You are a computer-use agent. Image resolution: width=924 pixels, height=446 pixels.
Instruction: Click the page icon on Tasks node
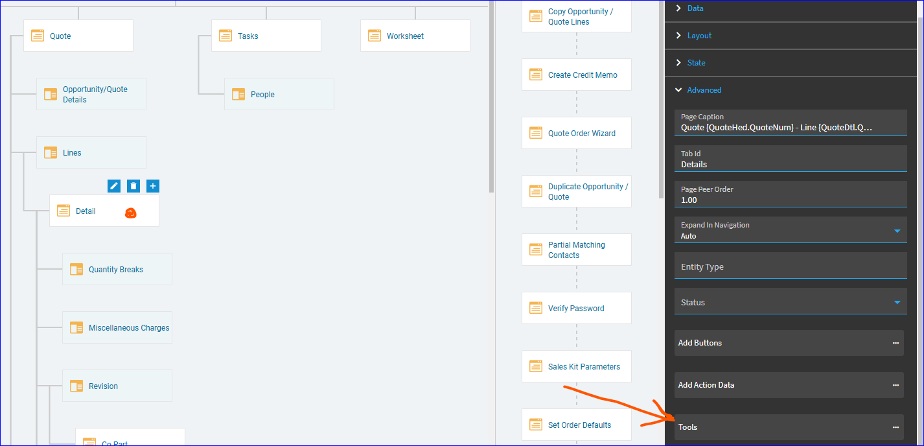pos(225,36)
